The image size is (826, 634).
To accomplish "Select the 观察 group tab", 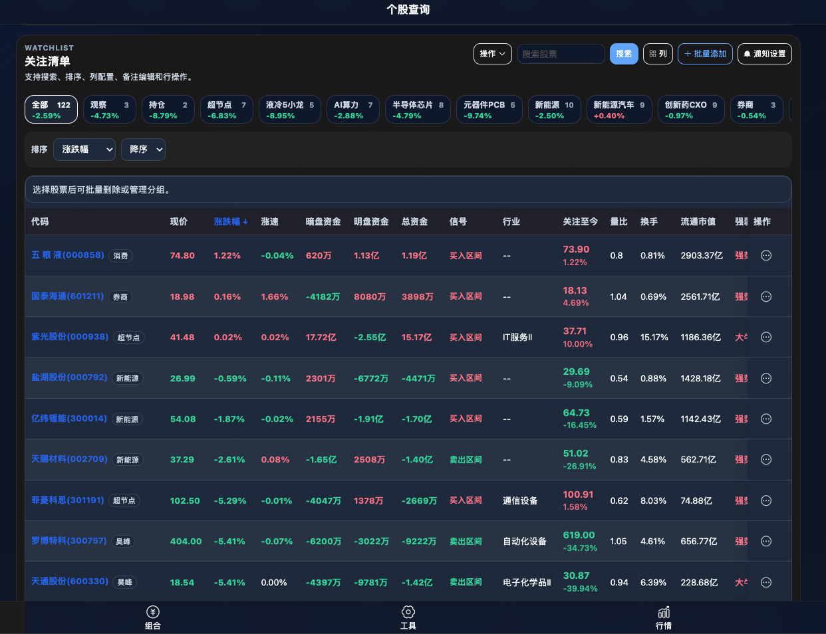I will [x=110, y=110].
